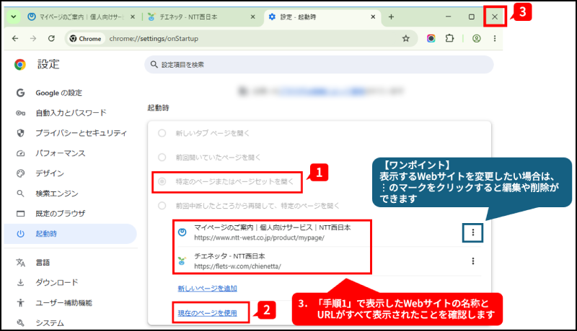Click the チエネッタ - NTT西日本 startup page title
577x331 pixels.
point(229,256)
